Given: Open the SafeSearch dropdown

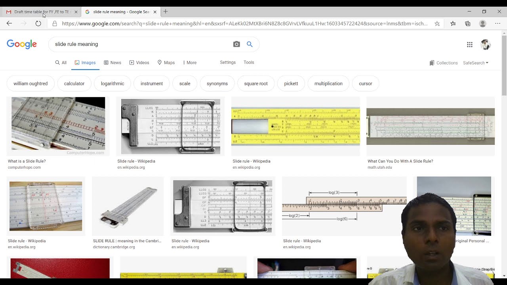Looking at the screenshot, I should click(x=476, y=63).
